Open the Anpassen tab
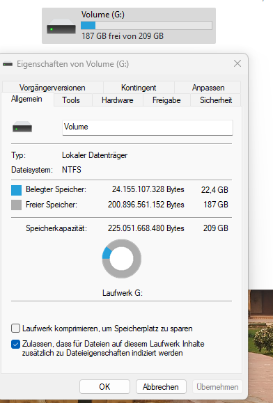Image resolution: width=273 pixels, height=403 pixels. point(208,88)
